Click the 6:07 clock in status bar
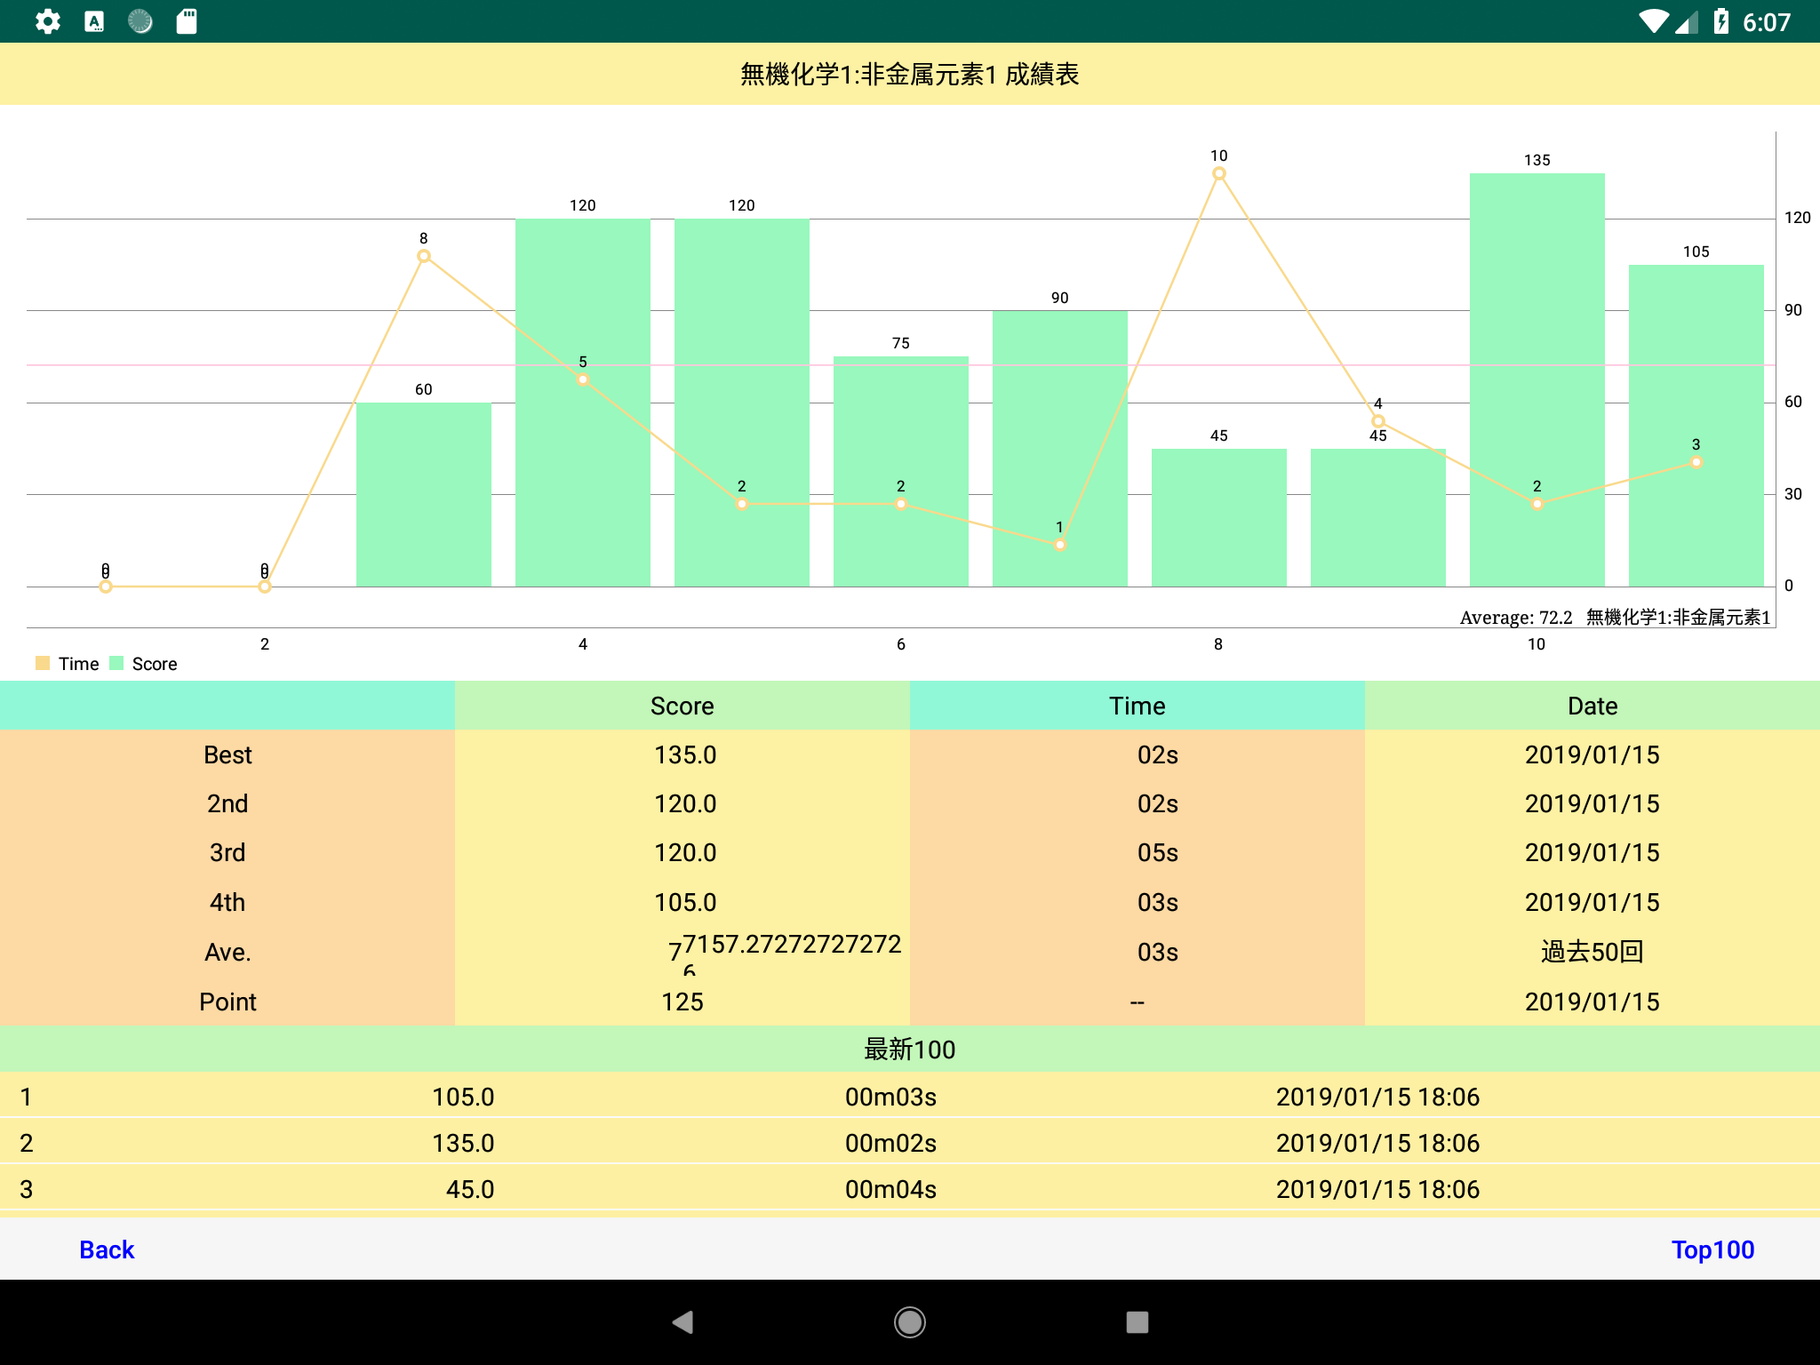Screen dimensions: 1820x1365 coord(1767,22)
